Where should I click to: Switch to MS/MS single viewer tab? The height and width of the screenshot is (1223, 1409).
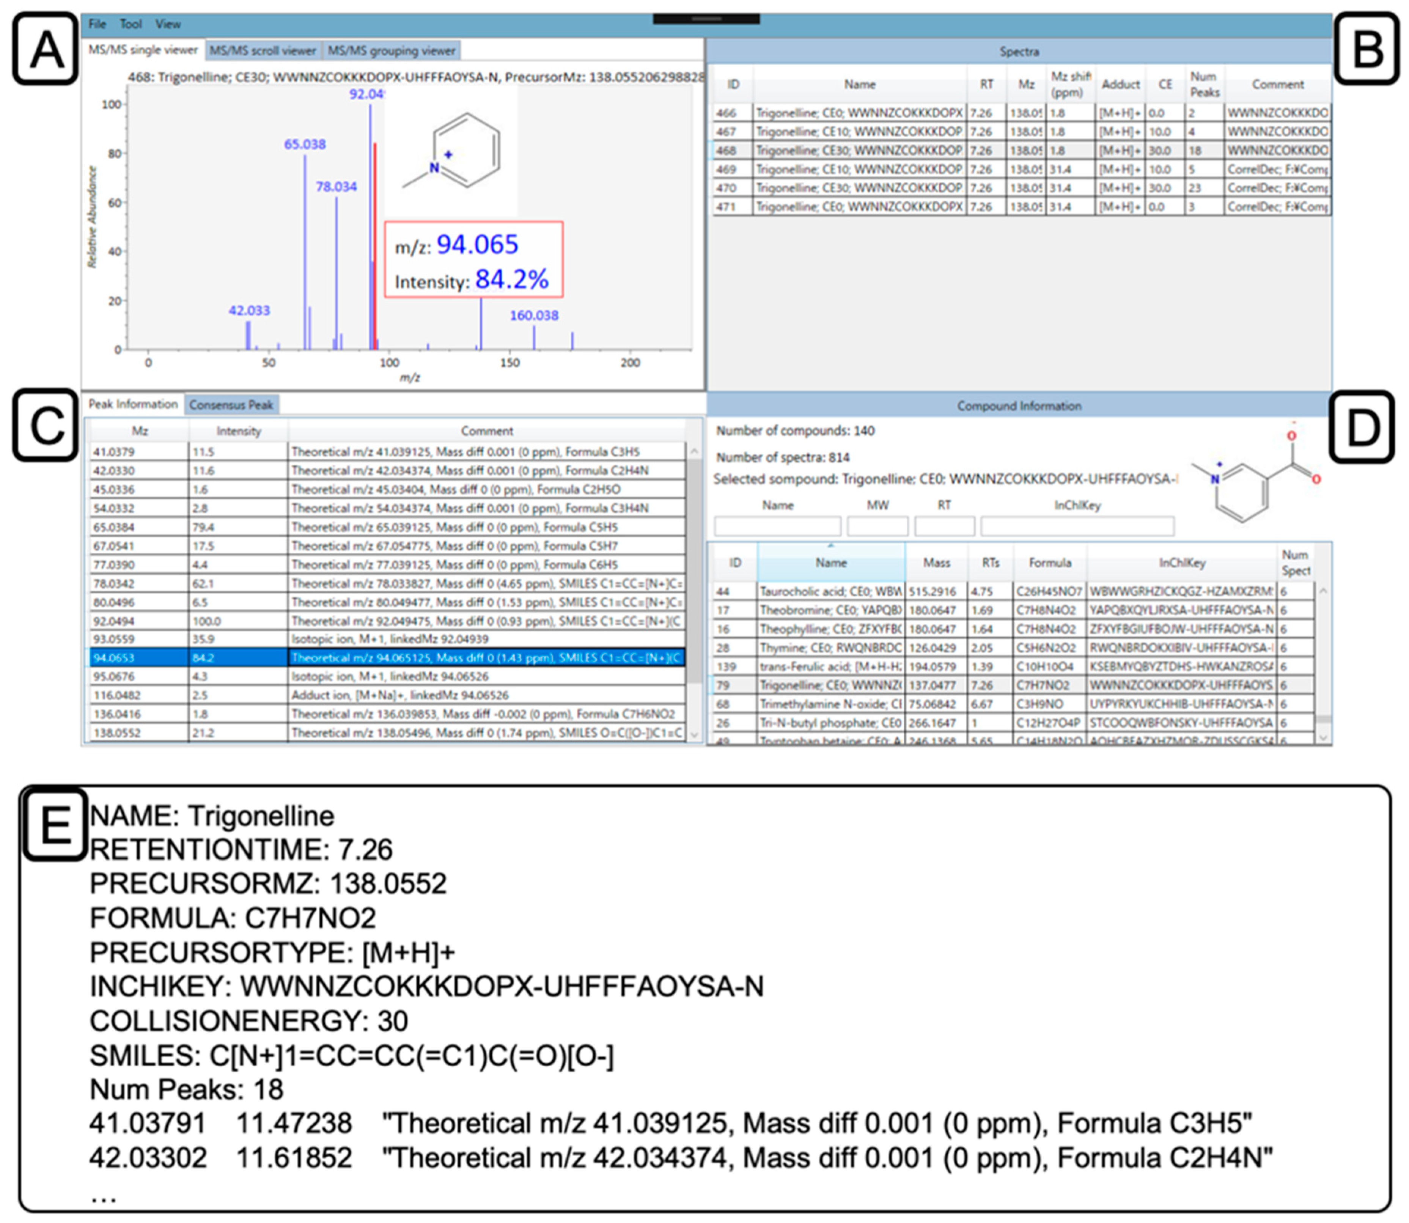[143, 50]
